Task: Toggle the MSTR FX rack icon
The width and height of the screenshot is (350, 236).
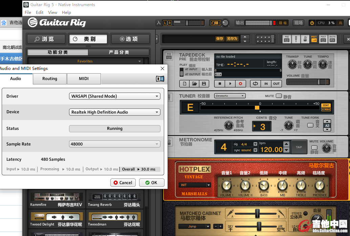Action: (x=332, y=39)
